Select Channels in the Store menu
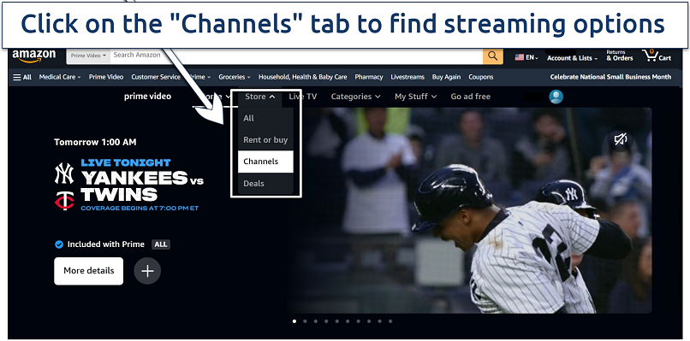Viewport: 690px width, 341px height. coord(265,162)
